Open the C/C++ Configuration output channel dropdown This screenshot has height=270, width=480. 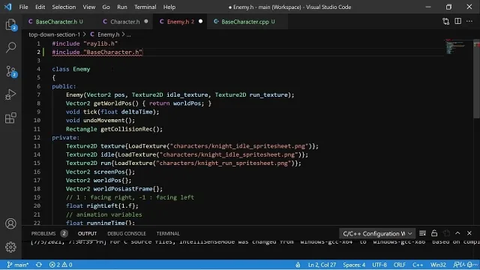[x=377, y=233]
